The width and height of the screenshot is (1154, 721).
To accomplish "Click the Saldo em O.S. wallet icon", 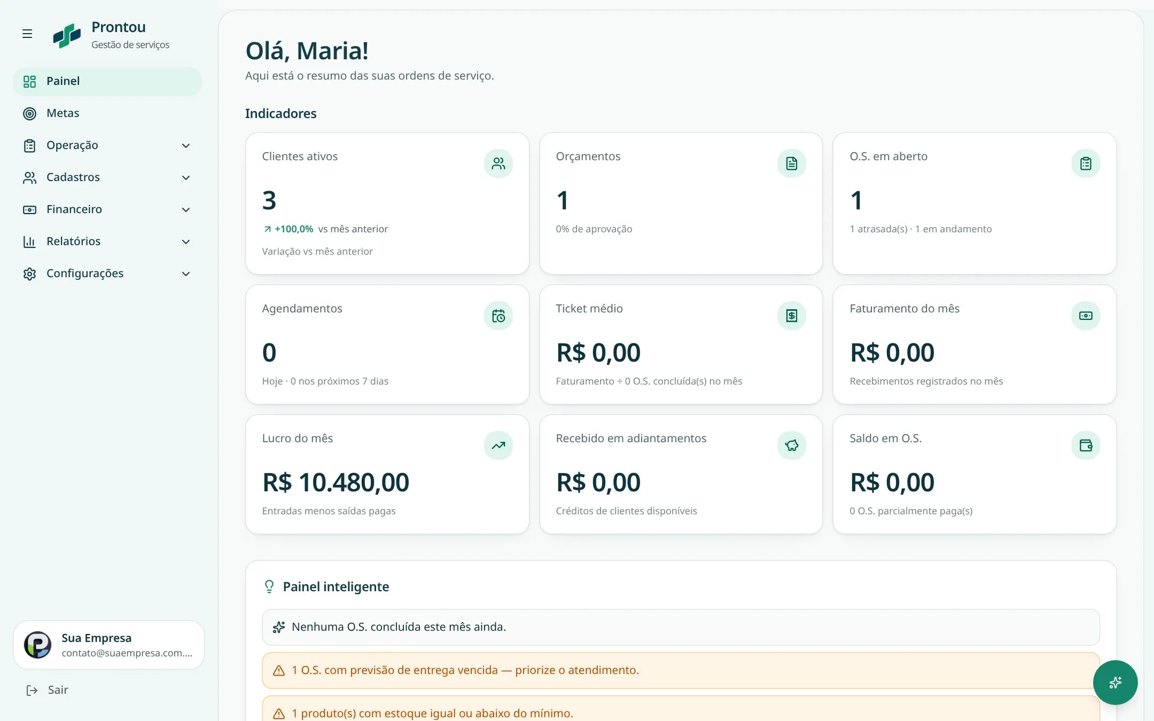I will tap(1086, 445).
